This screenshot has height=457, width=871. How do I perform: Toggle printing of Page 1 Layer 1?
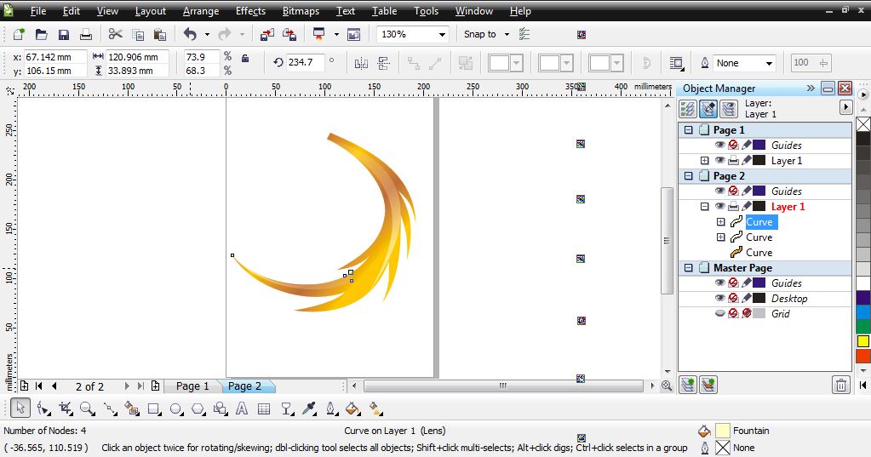point(733,161)
